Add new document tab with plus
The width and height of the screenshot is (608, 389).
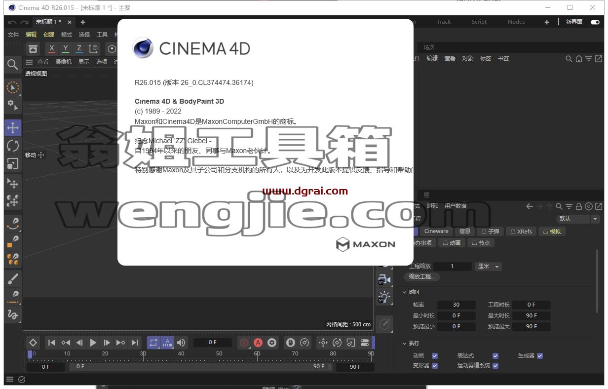[83, 22]
